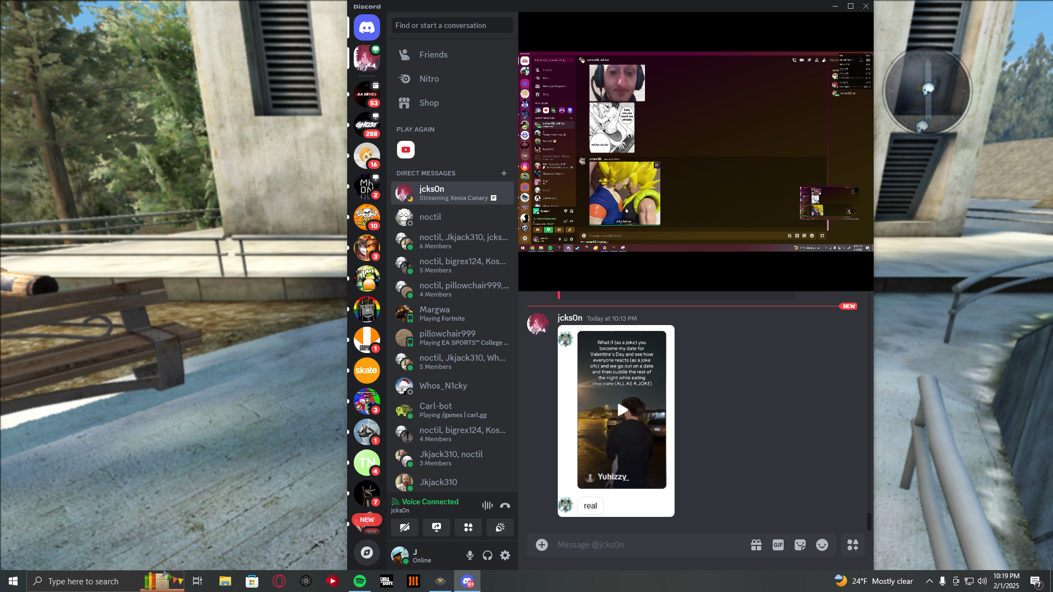This screenshot has height=592, width=1053.
Task: Open noise suppression settings icon
Action: point(487,505)
